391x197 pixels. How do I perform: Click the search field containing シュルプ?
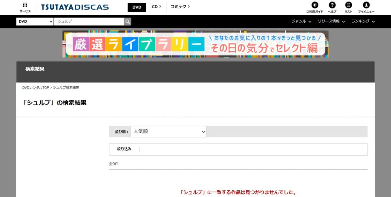pyautogui.click(x=89, y=21)
